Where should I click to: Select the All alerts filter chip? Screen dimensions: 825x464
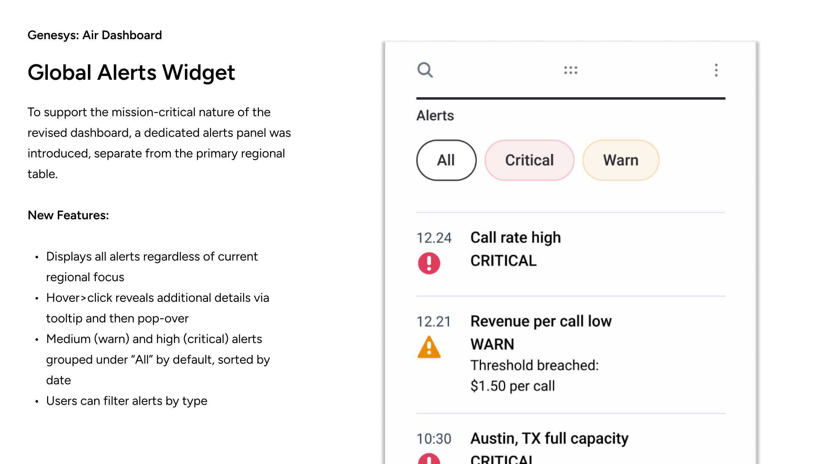pos(446,160)
